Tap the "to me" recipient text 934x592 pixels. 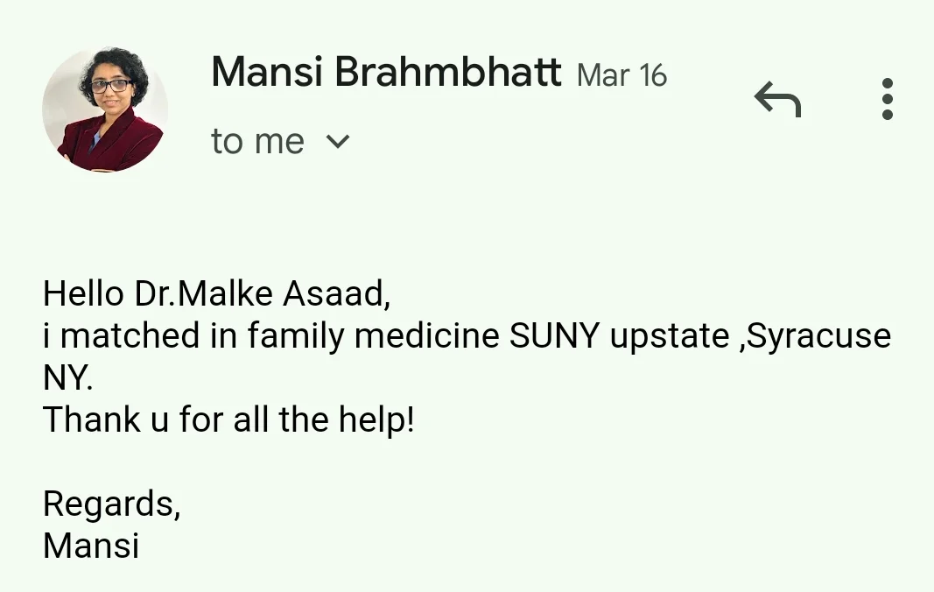click(257, 142)
